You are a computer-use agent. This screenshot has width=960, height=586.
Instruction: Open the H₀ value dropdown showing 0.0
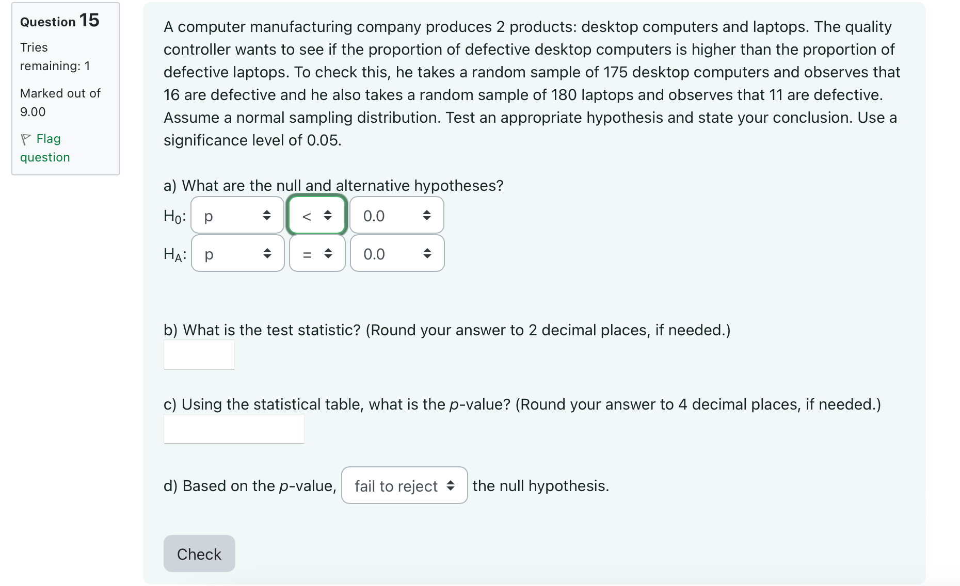[x=396, y=215]
